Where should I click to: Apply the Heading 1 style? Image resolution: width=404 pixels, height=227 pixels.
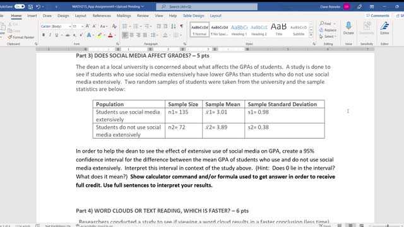click(x=239, y=30)
